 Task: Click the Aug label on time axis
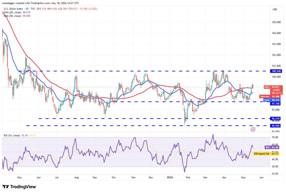coord(77,177)
